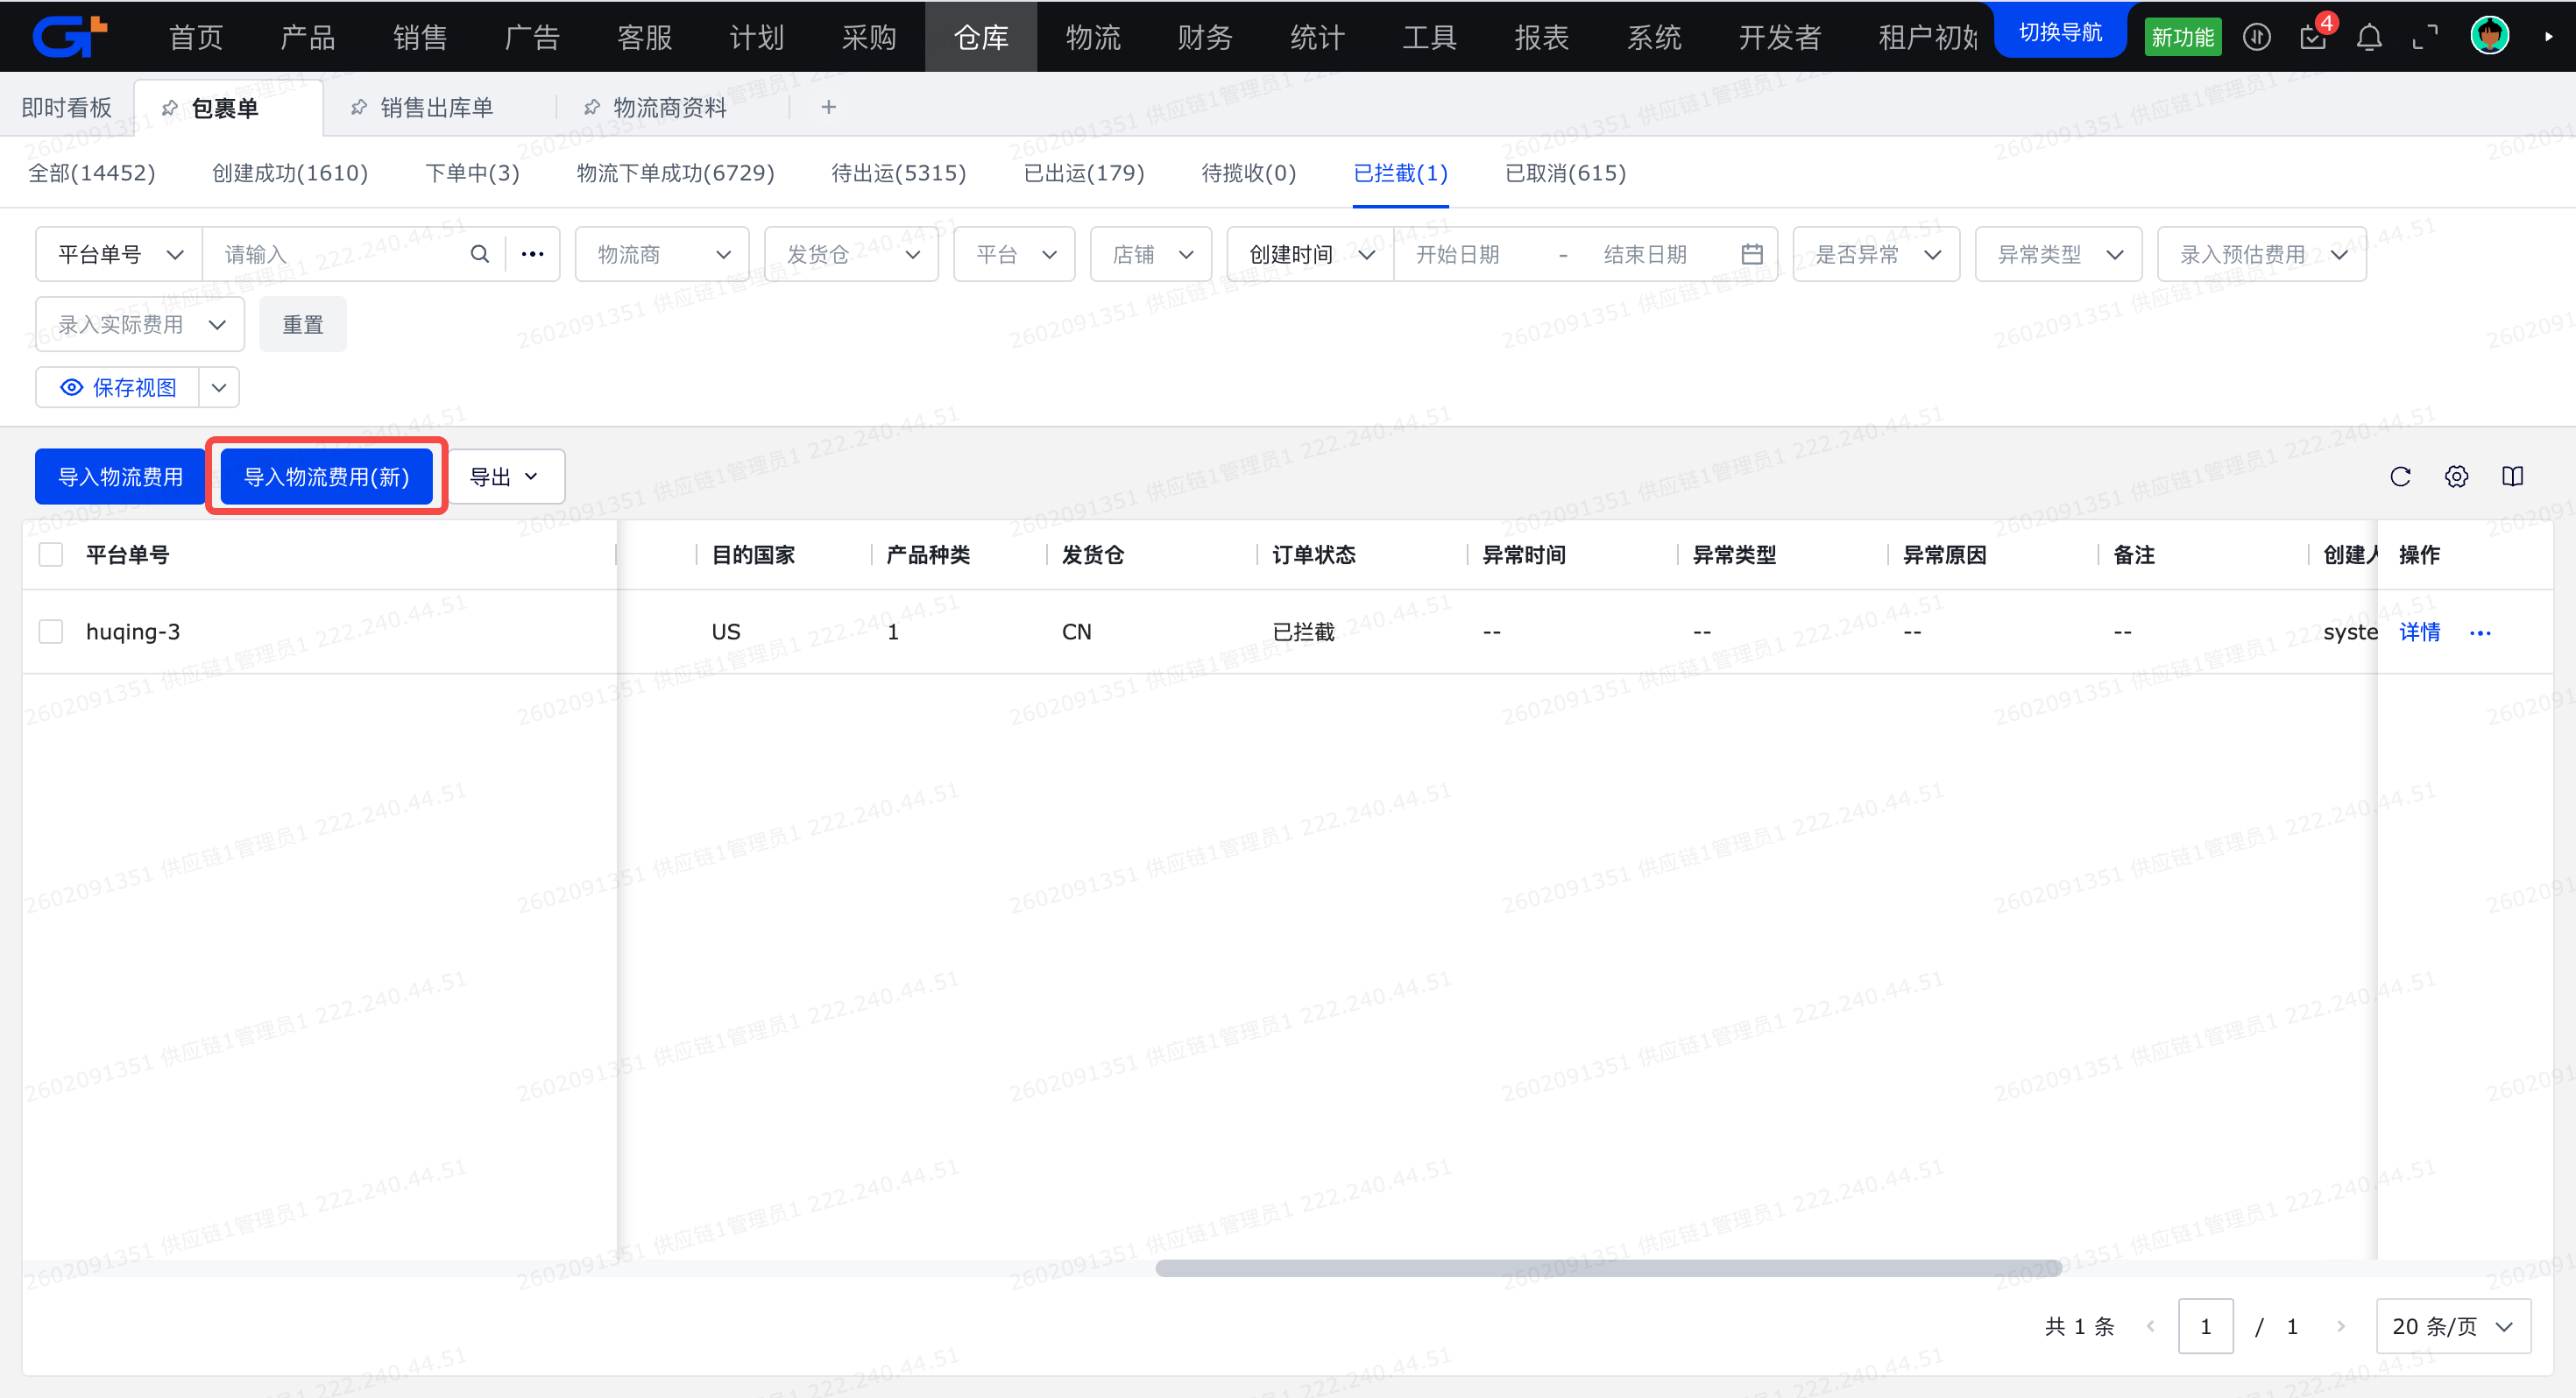Open table column settings gear icon
2576x1398 pixels.
point(2456,476)
